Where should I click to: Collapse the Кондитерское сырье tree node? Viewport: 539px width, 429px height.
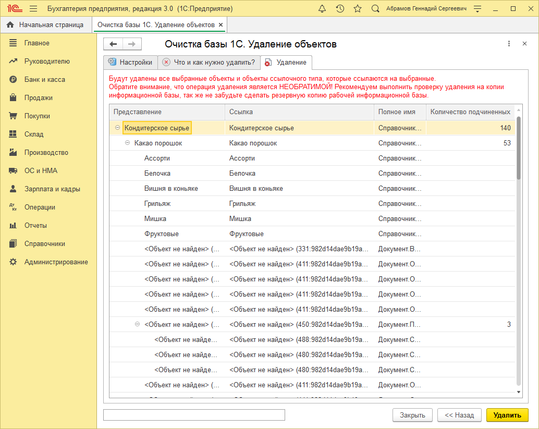[118, 128]
